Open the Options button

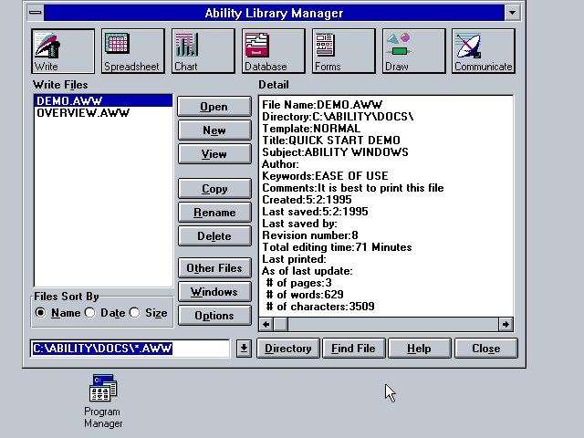click(214, 315)
